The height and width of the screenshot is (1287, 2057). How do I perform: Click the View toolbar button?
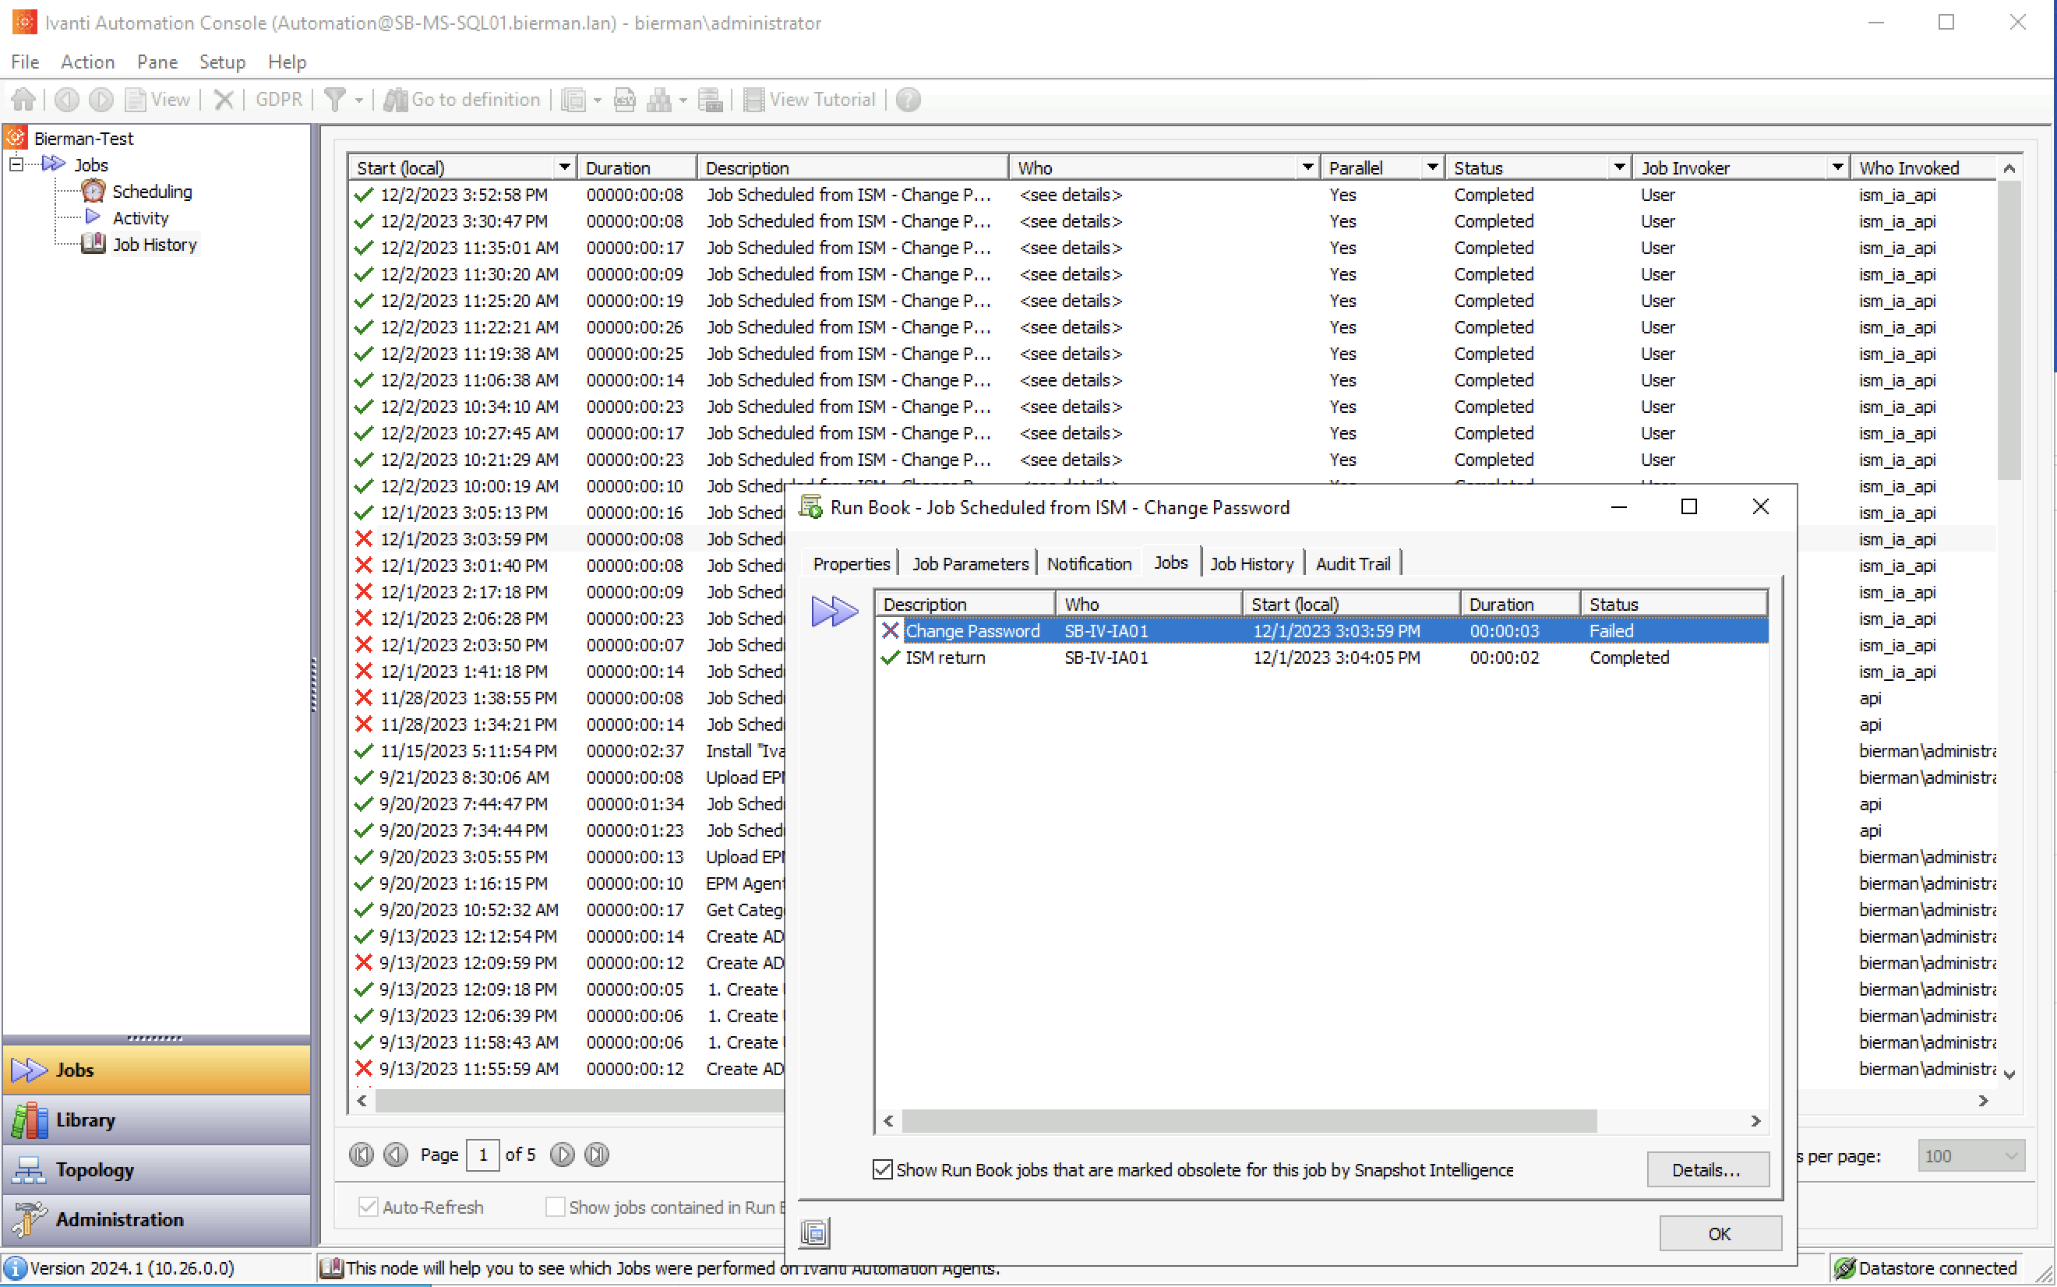(x=158, y=100)
